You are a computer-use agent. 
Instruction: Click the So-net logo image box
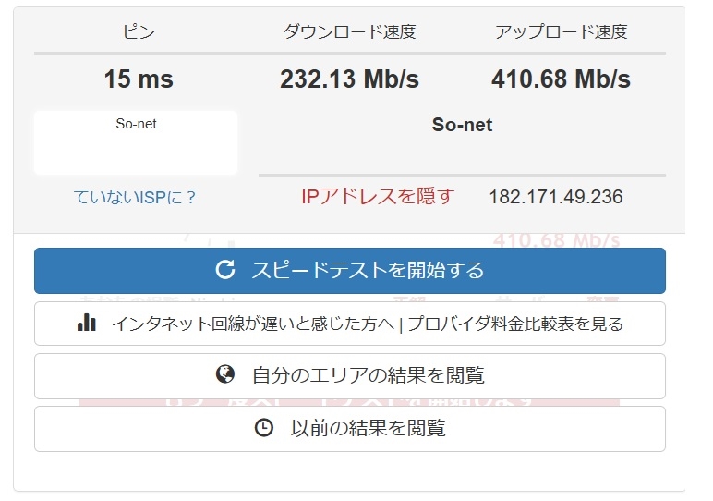[x=136, y=142]
